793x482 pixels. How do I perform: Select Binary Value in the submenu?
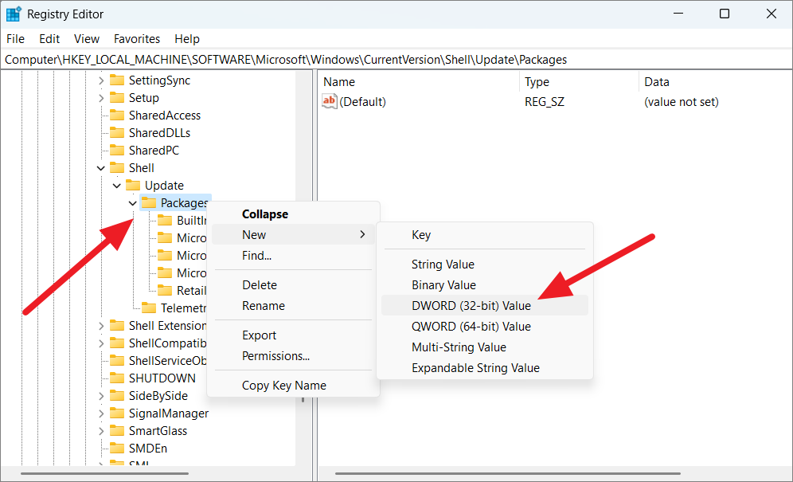tap(485, 285)
